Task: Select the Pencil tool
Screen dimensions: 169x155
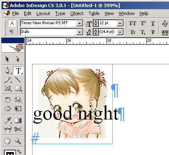Action: (8, 80)
